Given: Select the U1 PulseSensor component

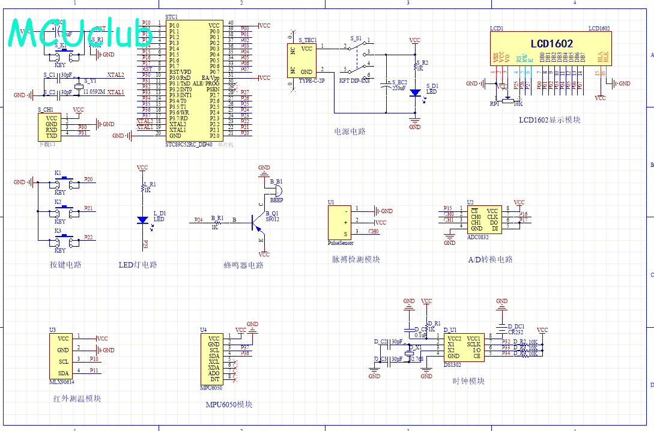Looking at the screenshot, I should tap(339, 223).
